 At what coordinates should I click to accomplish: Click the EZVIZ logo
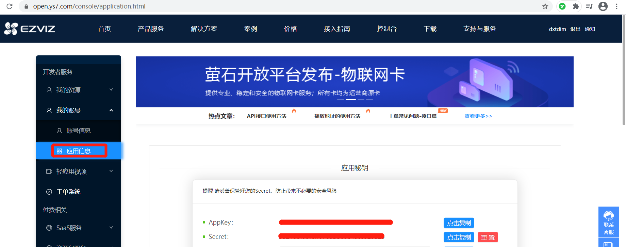(x=30, y=29)
